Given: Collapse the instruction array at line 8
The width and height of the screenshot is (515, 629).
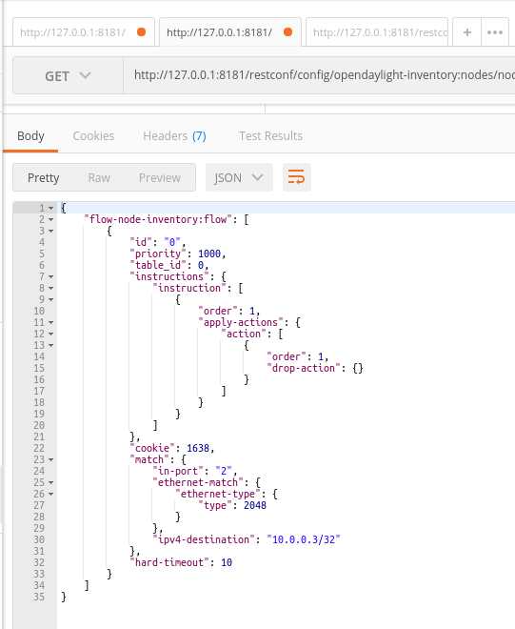Looking at the screenshot, I should click(50, 288).
